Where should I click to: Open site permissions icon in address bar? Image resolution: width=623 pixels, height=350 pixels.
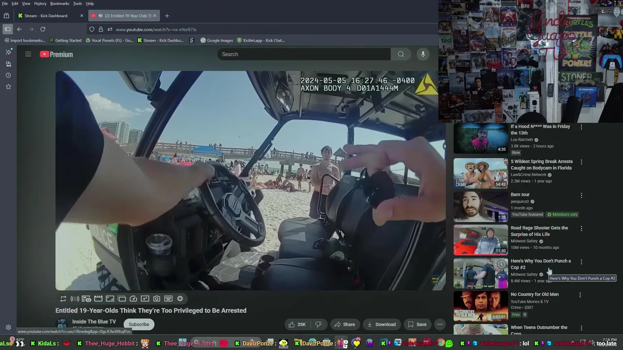point(110,29)
